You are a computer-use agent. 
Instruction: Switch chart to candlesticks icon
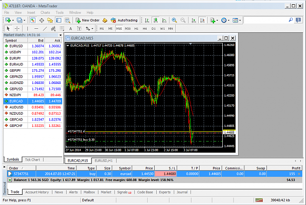pos(156,20)
